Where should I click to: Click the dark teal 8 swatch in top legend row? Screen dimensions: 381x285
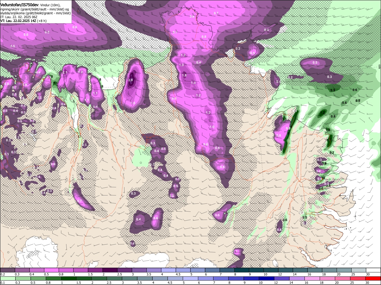[x=242, y=270]
